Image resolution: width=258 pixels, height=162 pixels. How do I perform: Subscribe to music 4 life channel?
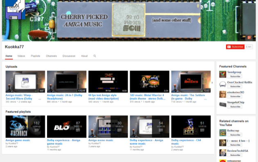point(235,145)
